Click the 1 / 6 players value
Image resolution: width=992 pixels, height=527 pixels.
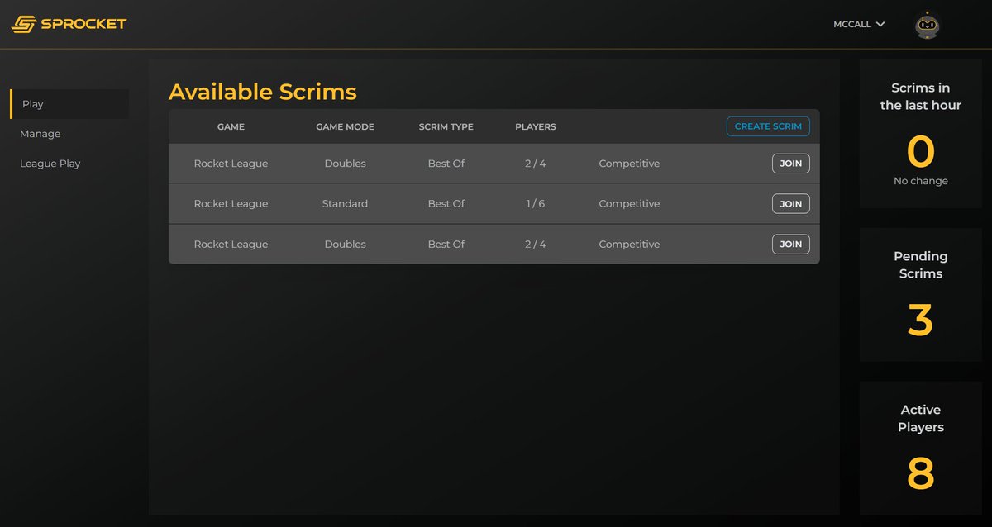pyautogui.click(x=536, y=204)
